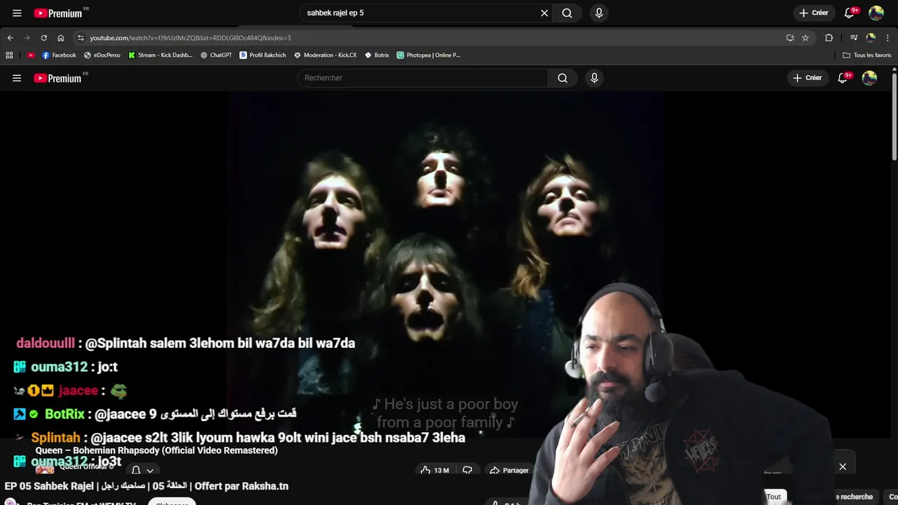
Task: Open the browser three-dot menu
Action: pos(888,38)
